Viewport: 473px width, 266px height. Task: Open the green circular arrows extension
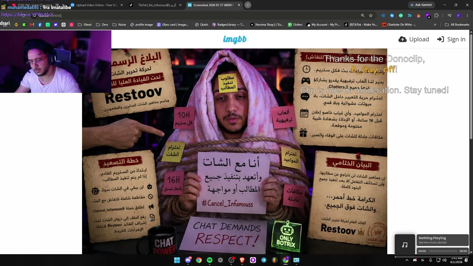[x=401, y=16]
